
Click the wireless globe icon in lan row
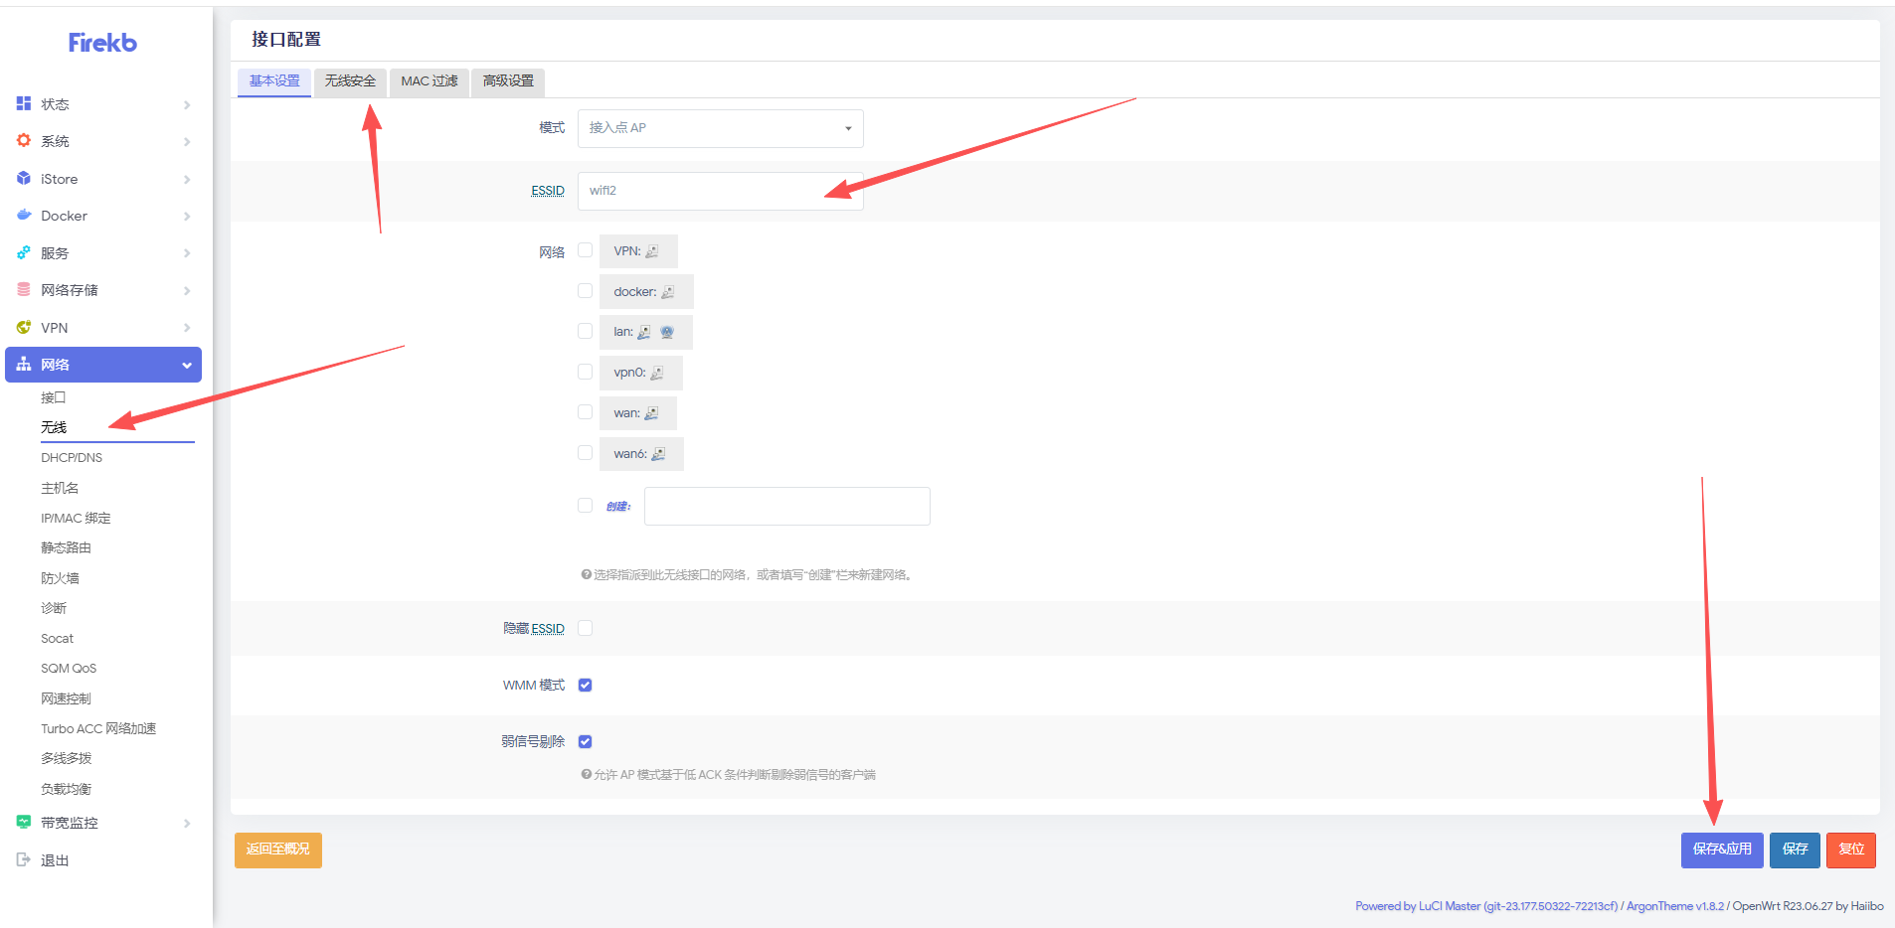click(x=667, y=332)
